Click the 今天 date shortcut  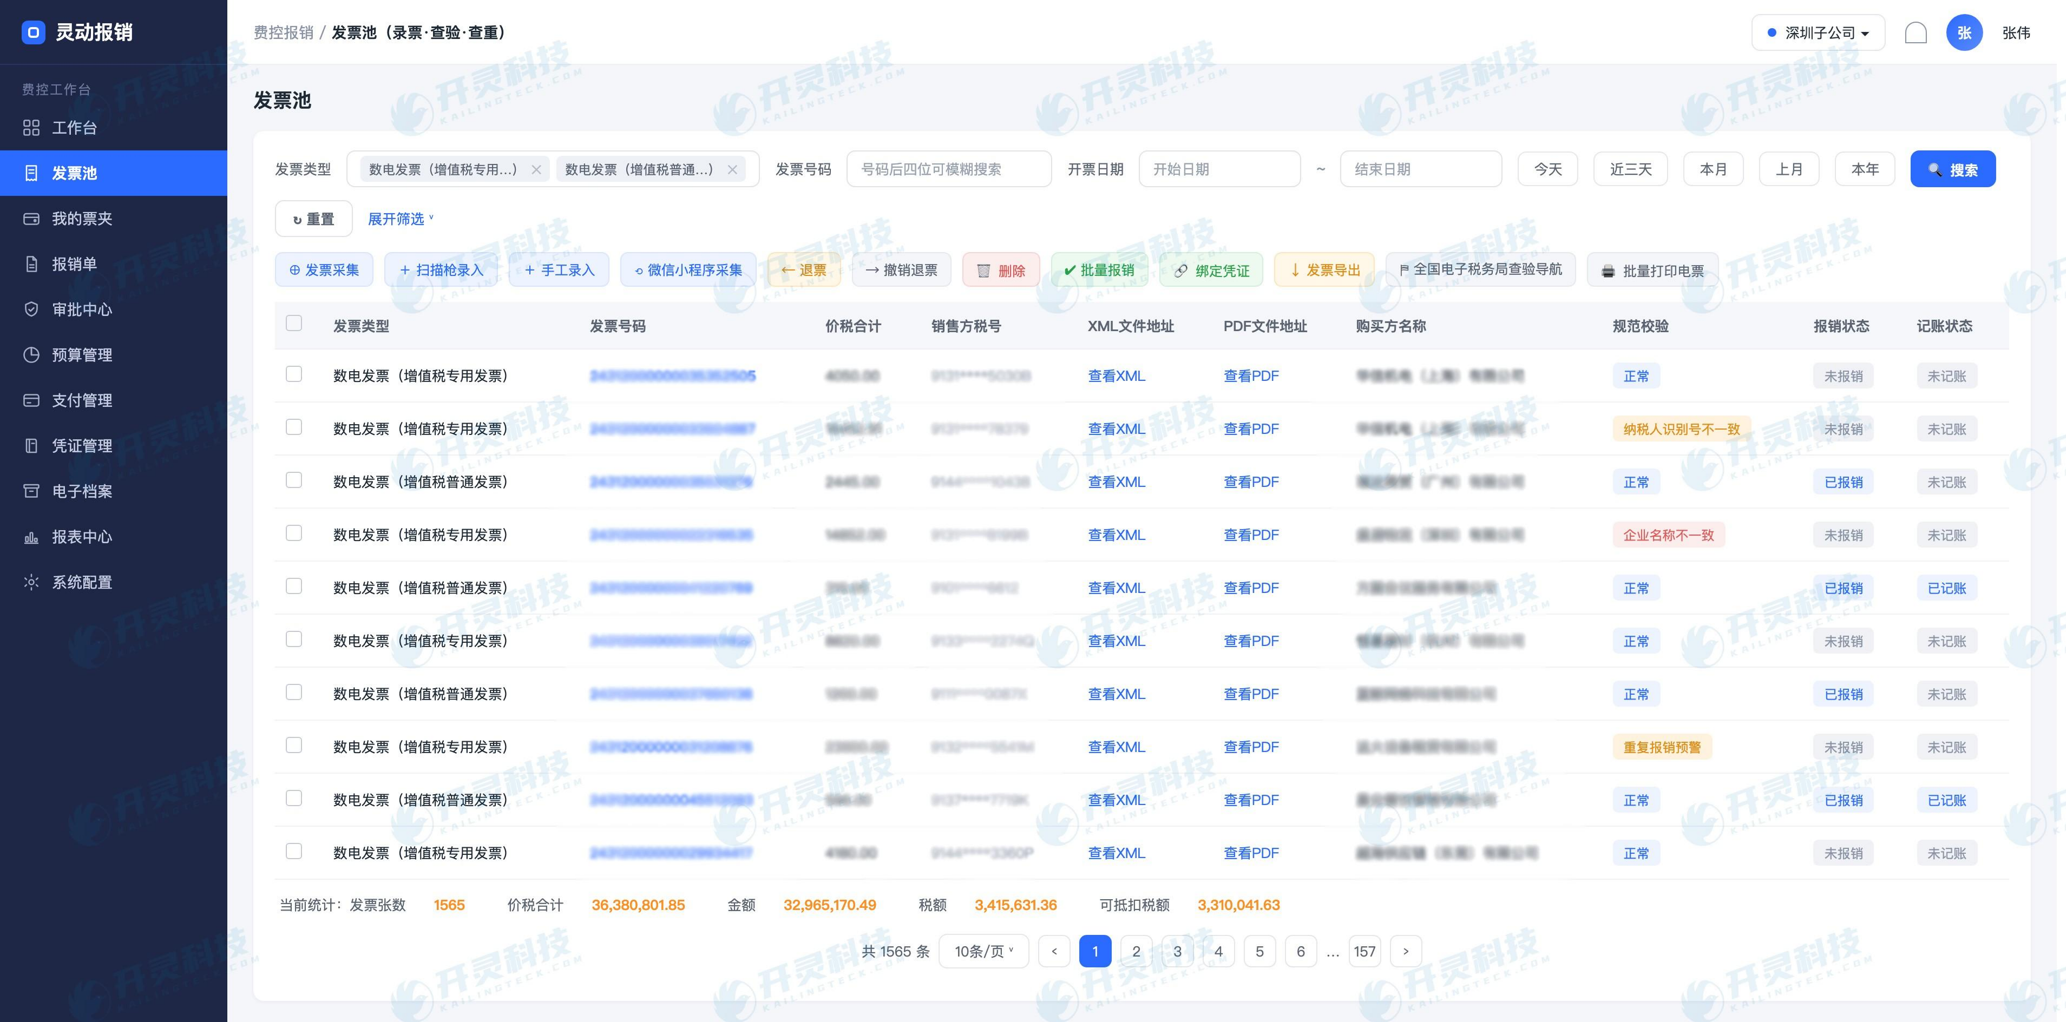tap(1548, 169)
